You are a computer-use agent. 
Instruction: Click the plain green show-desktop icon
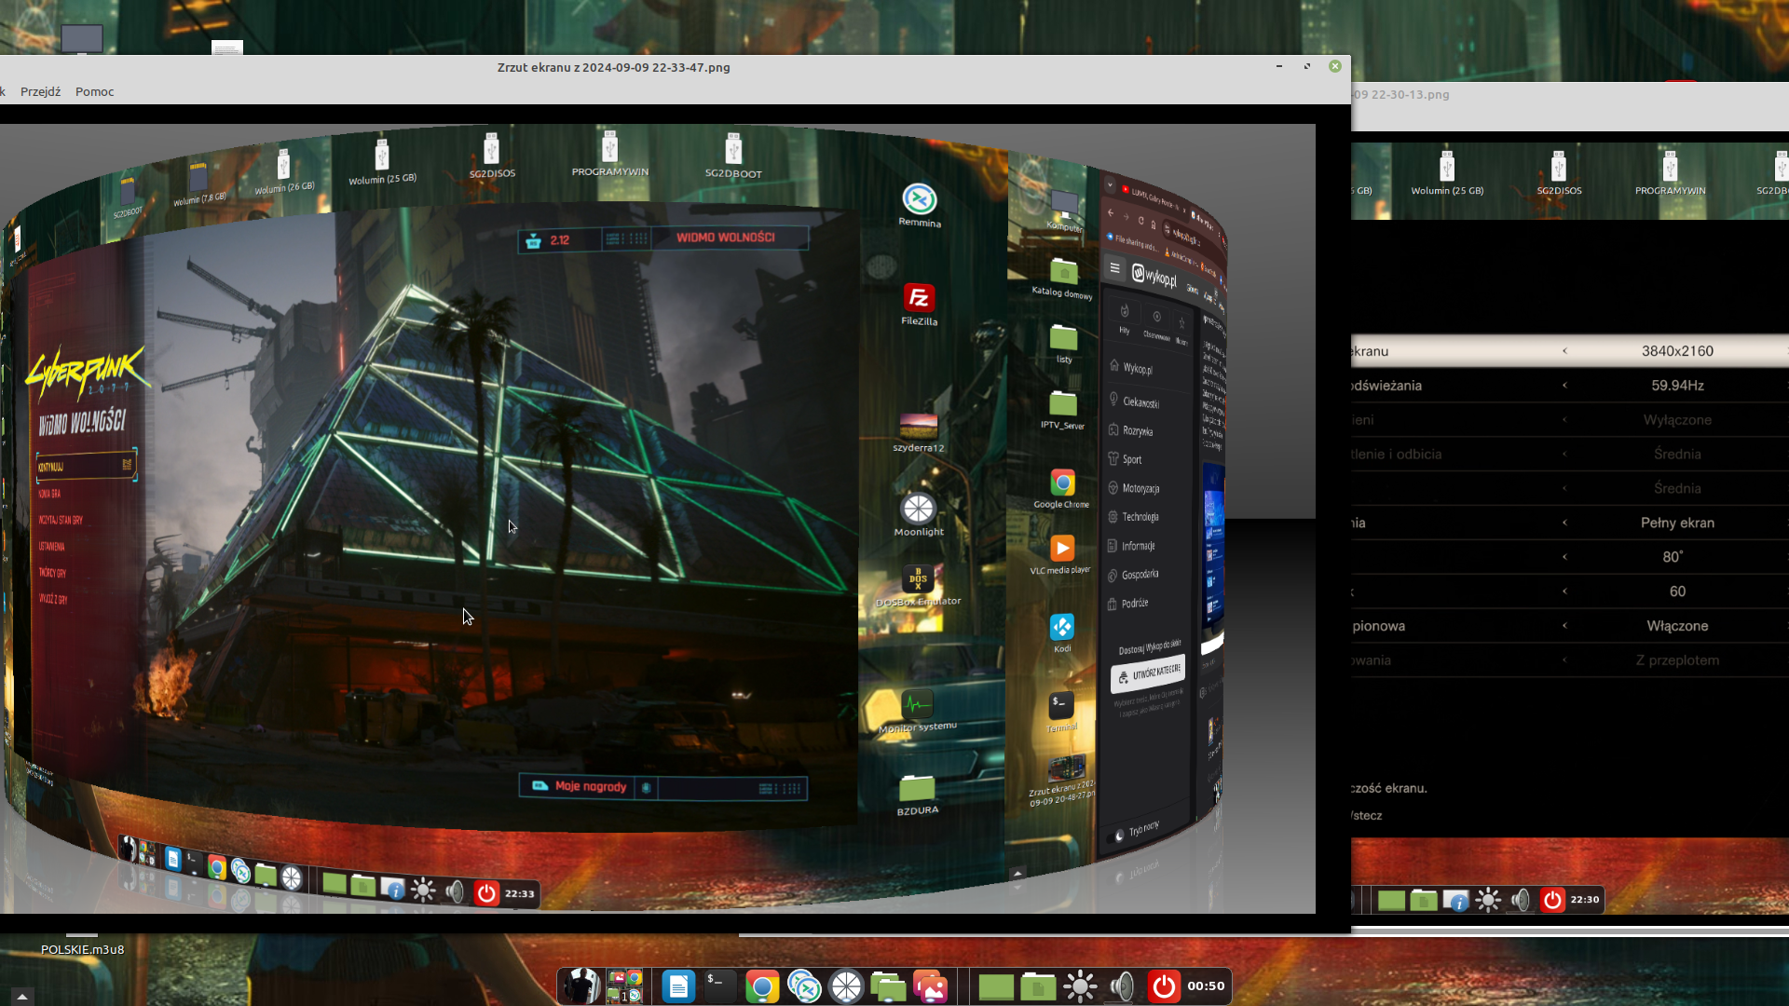996,986
